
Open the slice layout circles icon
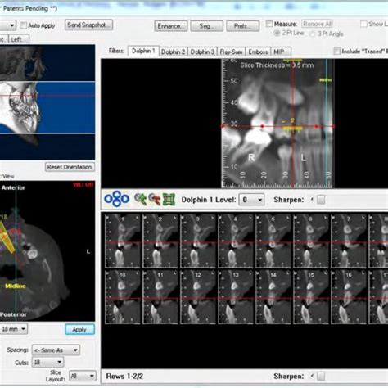pos(116,199)
